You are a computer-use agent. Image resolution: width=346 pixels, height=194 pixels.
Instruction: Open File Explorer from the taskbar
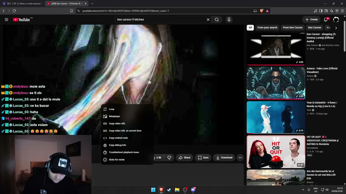[x=177, y=190]
